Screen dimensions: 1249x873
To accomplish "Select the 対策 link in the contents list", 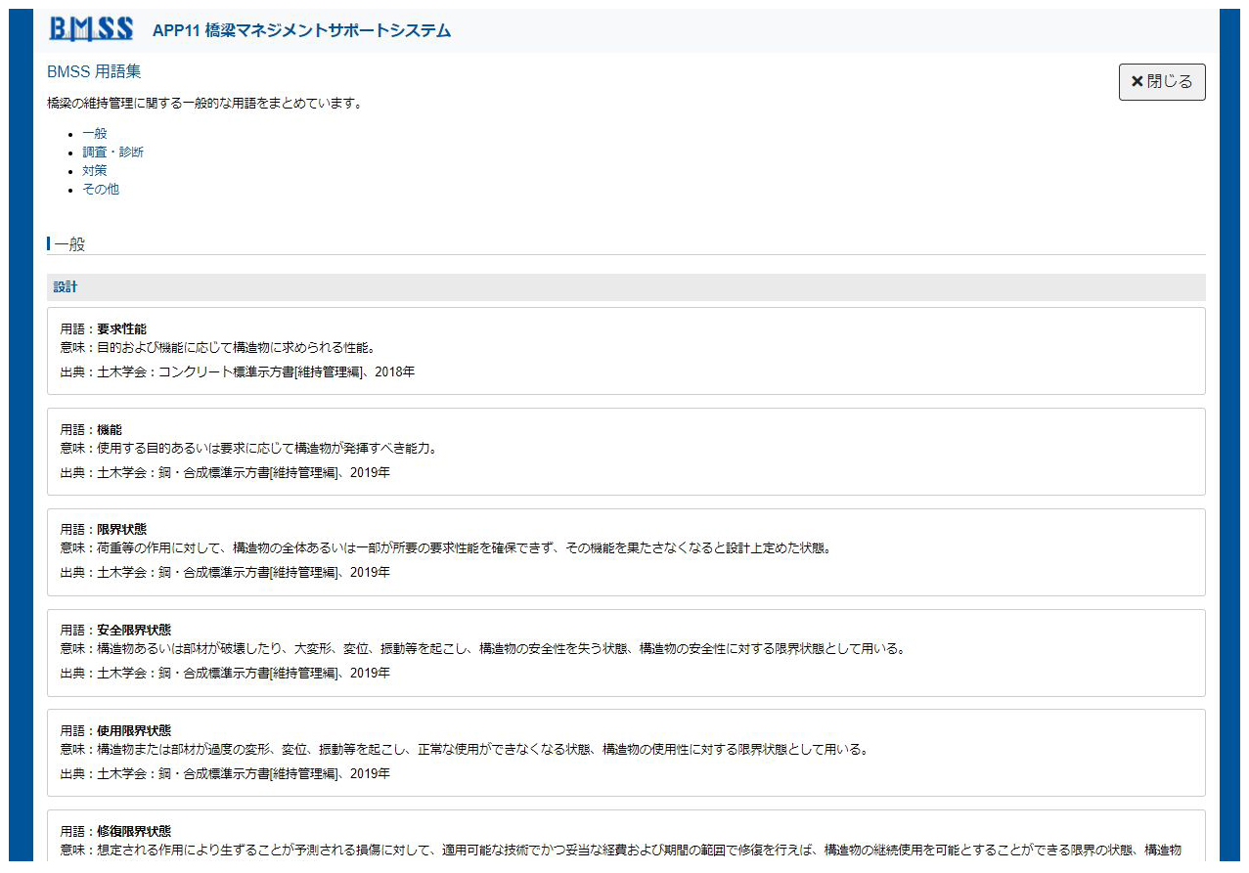I will click(95, 171).
